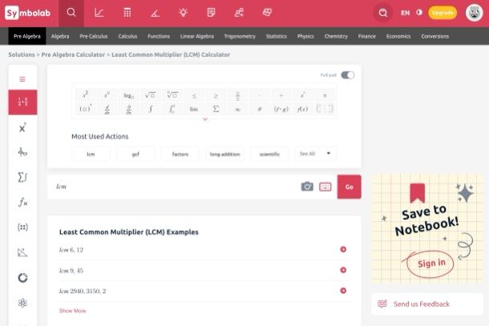Insert the d/dx derivative keypad symbol
The height and width of the screenshot is (326, 489).
click(x=107, y=109)
